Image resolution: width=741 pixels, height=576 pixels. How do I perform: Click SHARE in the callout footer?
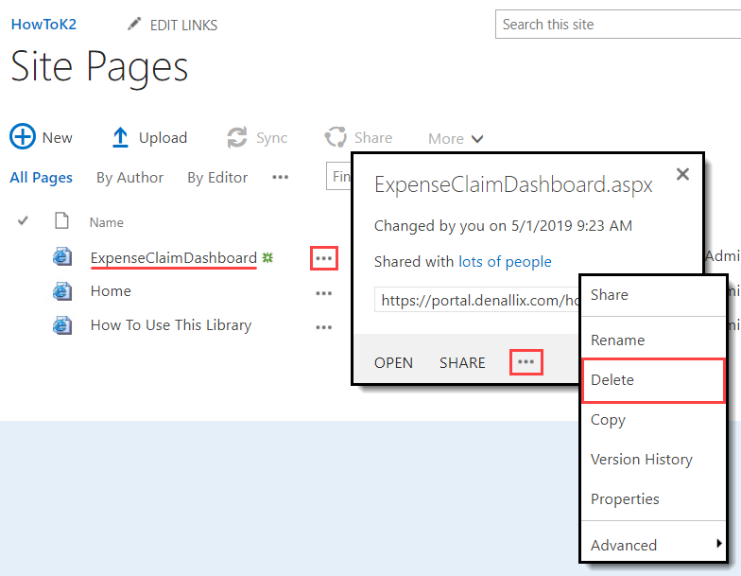coord(462,363)
